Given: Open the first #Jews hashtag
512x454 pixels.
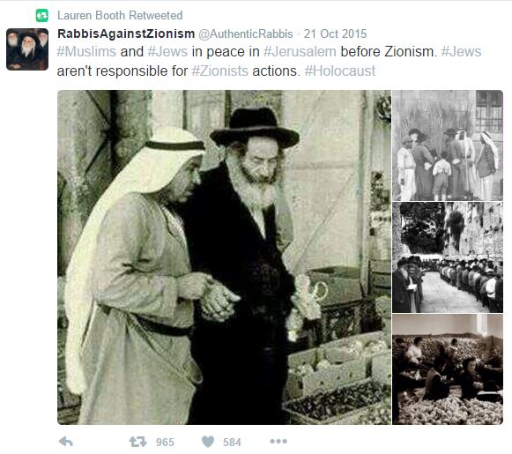Looking at the screenshot, I should tap(167, 52).
